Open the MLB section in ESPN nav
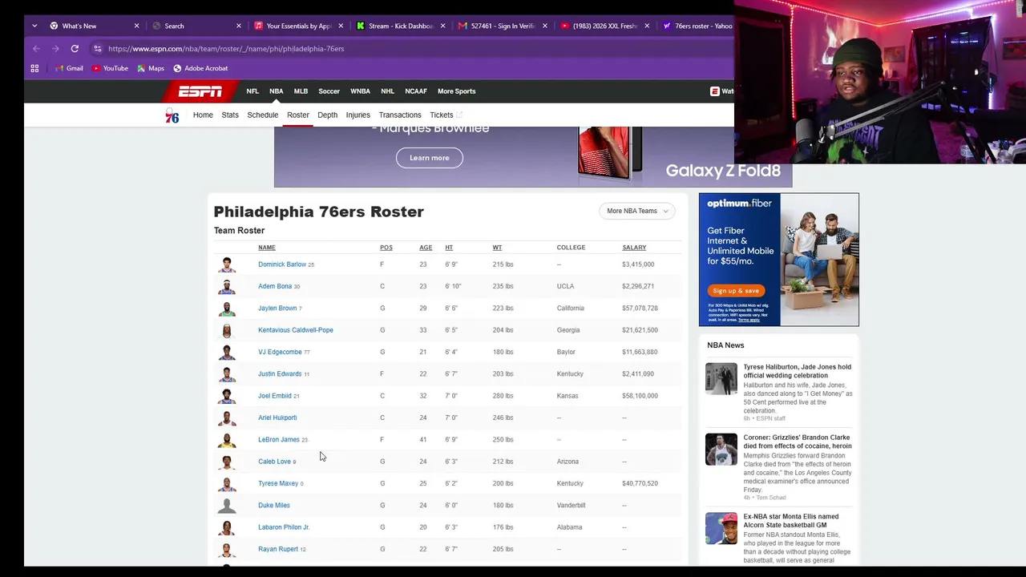 (301, 91)
